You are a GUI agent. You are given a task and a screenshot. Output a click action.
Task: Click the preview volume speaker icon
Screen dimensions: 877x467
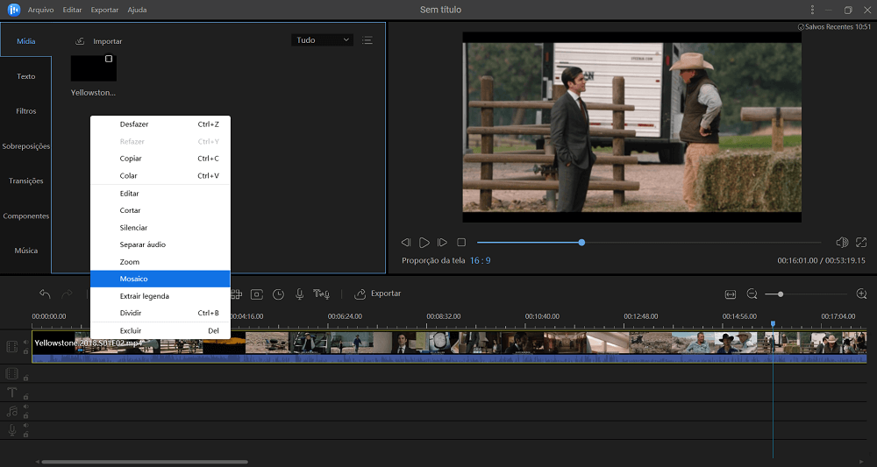pos(842,242)
